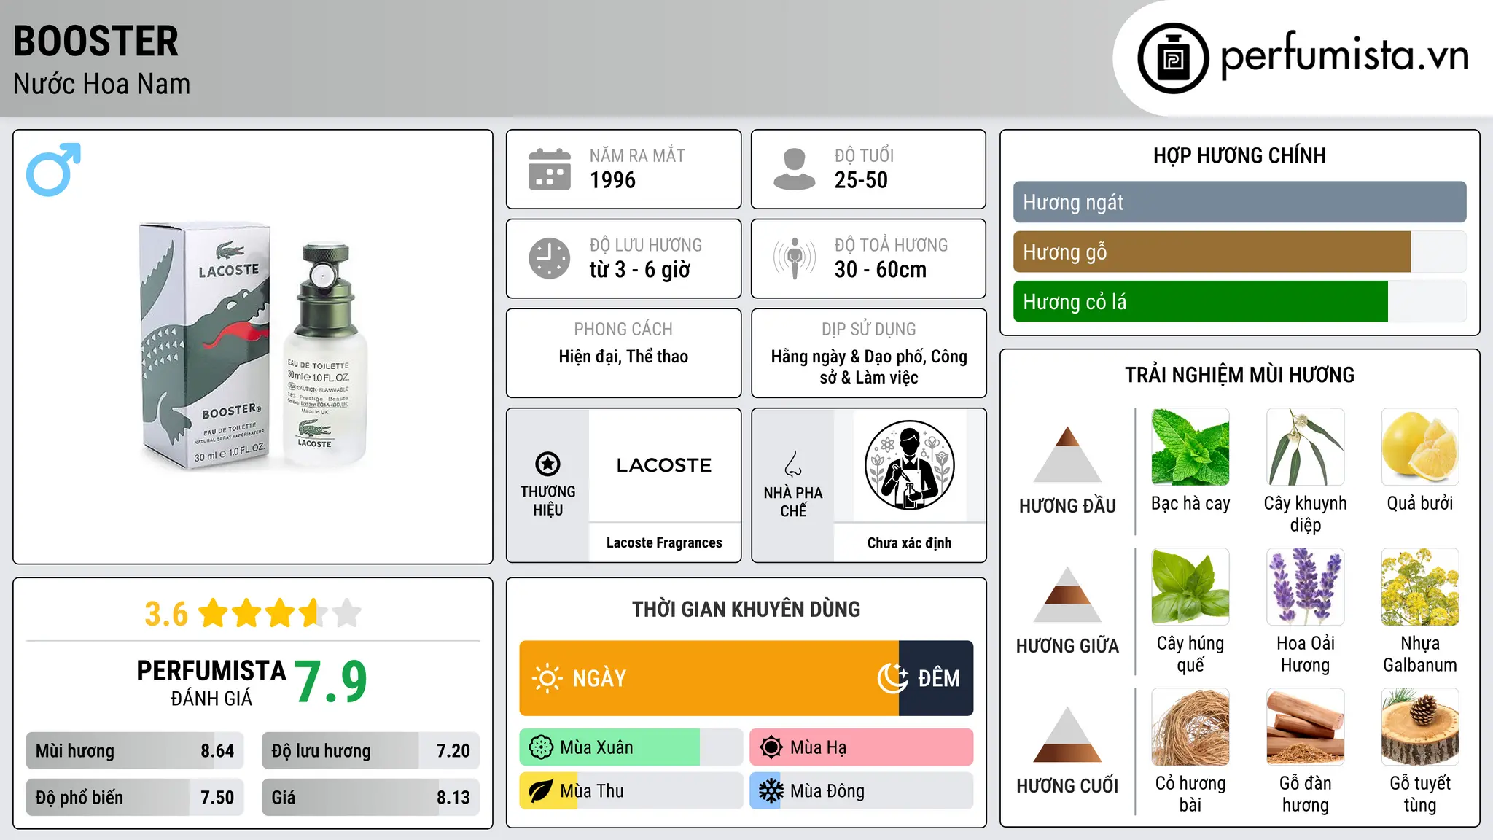
Task: Click the Hương đầu pyramid icon
Action: (x=1067, y=454)
